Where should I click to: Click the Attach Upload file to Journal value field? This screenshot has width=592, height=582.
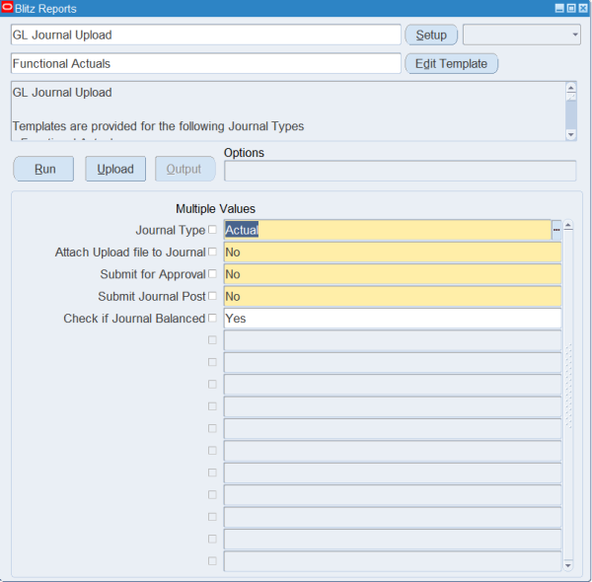393,253
